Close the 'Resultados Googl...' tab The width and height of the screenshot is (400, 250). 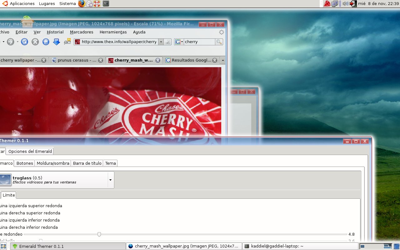[215, 60]
